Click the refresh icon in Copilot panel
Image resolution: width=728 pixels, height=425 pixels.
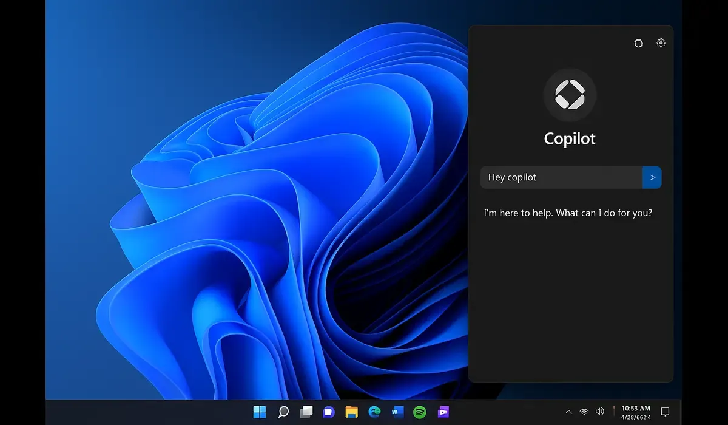point(638,42)
